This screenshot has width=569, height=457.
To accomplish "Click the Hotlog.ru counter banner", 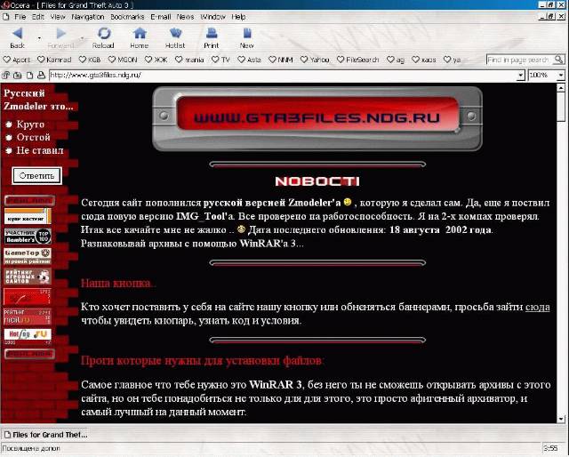I will pos(28,336).
